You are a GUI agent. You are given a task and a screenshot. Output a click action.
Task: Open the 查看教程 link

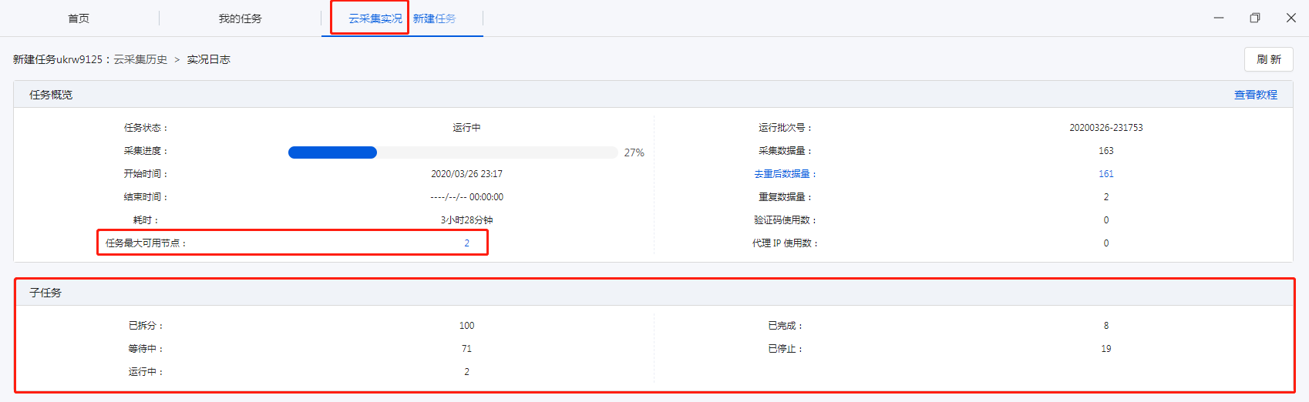[x=1255, y=95]
